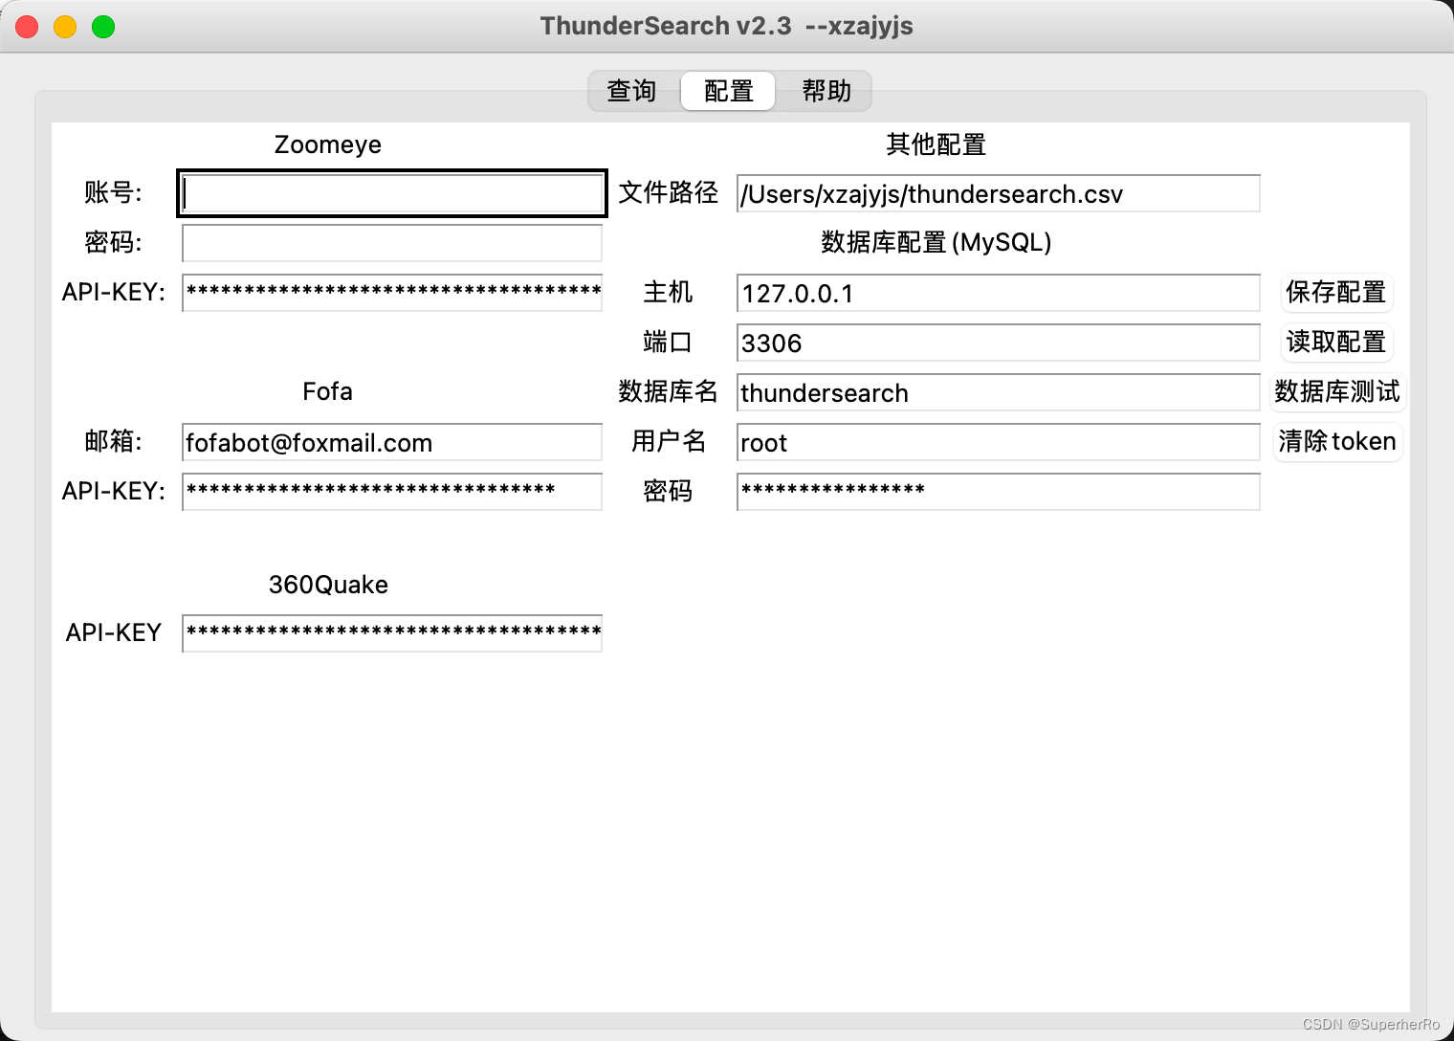Minimize the window with yellow button
Image resolution: width=1454 pixels, height=1041 pixels.
(65, 27)
